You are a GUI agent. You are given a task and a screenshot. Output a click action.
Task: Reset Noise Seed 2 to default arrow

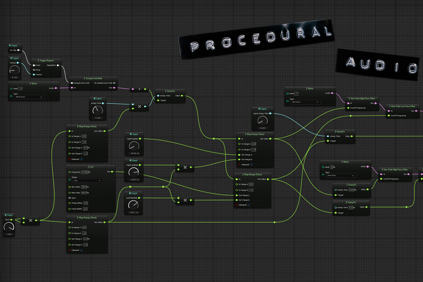pyautogui.click(x=334, y=167)
